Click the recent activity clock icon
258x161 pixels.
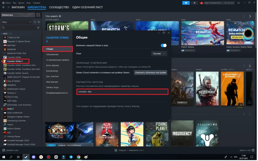[x=35, y=22]
